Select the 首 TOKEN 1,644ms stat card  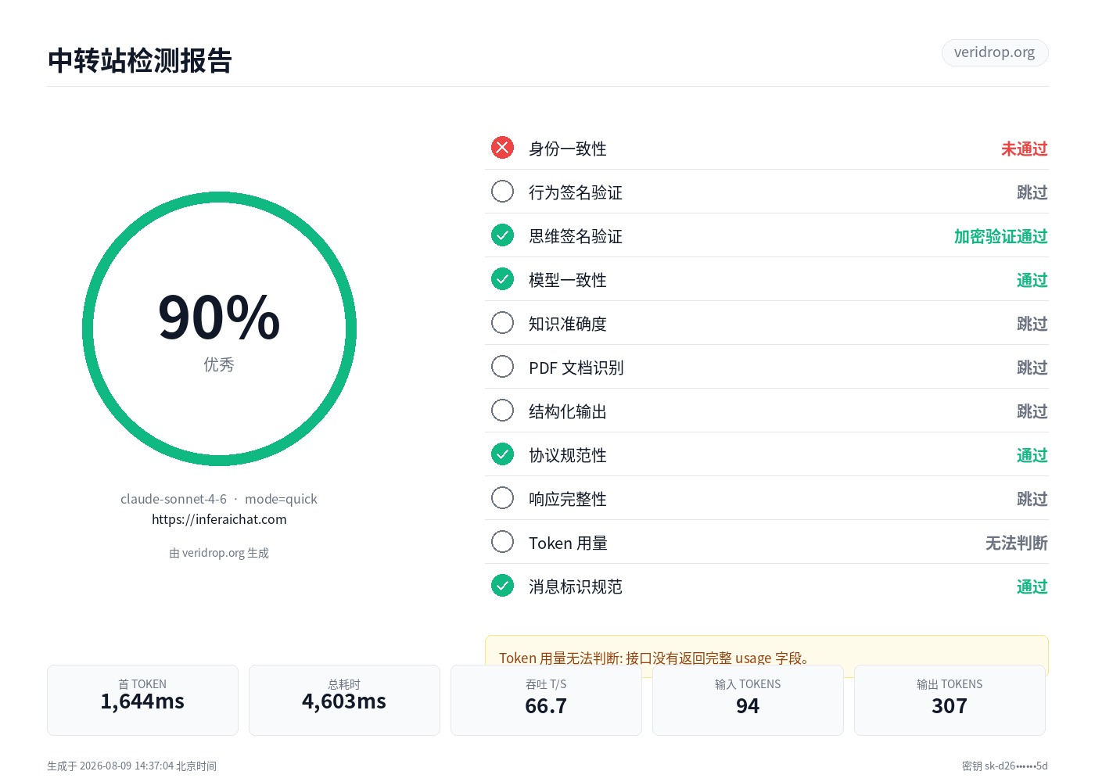coord(142,700)
